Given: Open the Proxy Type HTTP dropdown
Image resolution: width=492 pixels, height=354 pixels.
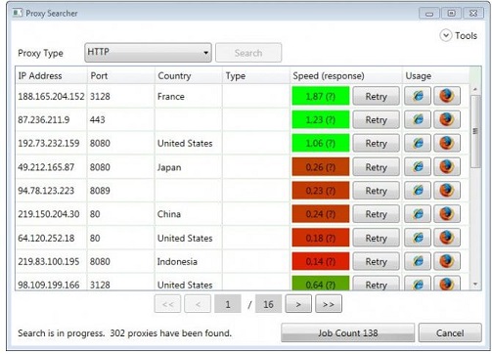Looking at the screenshot, I should click(148, 53).
